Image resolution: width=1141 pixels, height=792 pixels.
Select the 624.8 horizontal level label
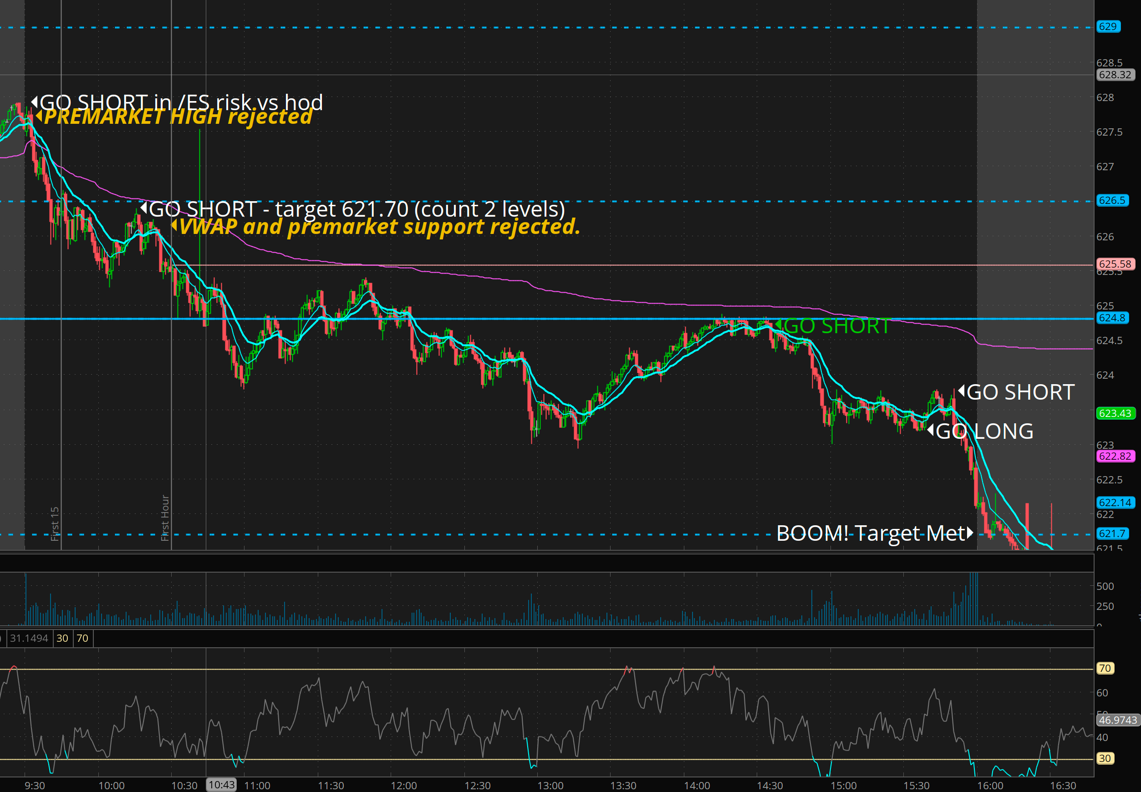pos(1112,318)
